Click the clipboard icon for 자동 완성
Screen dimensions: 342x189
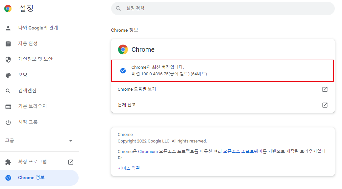[8, 44]
